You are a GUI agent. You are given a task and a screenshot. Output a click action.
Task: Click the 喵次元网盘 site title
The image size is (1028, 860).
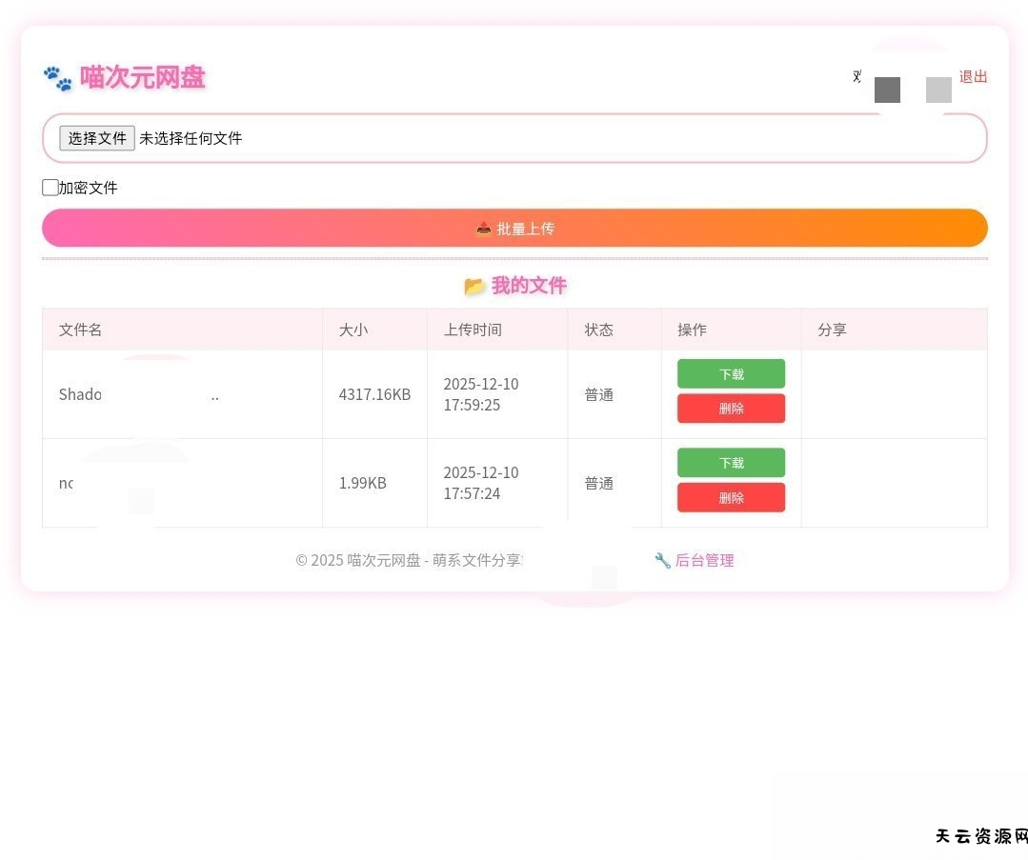[143, 77]
